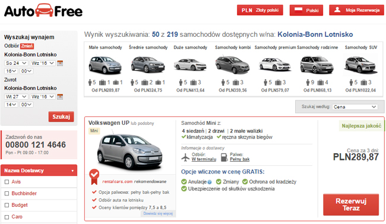Click the AutoFree car logo
This screenshot has height=224, width=386.
pyautogui.click(x=43, y=11)
